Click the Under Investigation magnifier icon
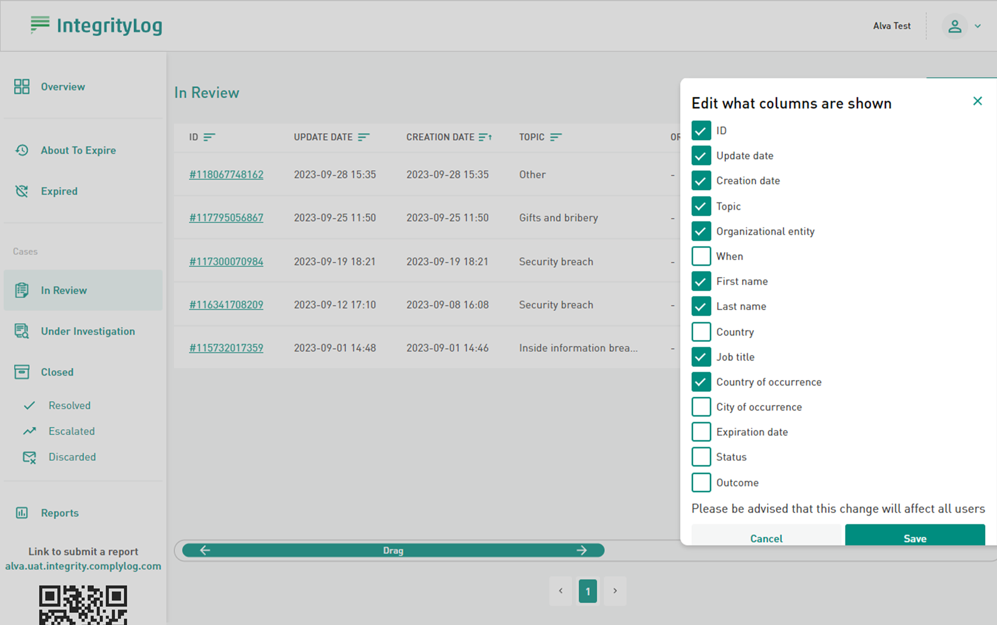The image size is (997, 625). coord(21,331)
